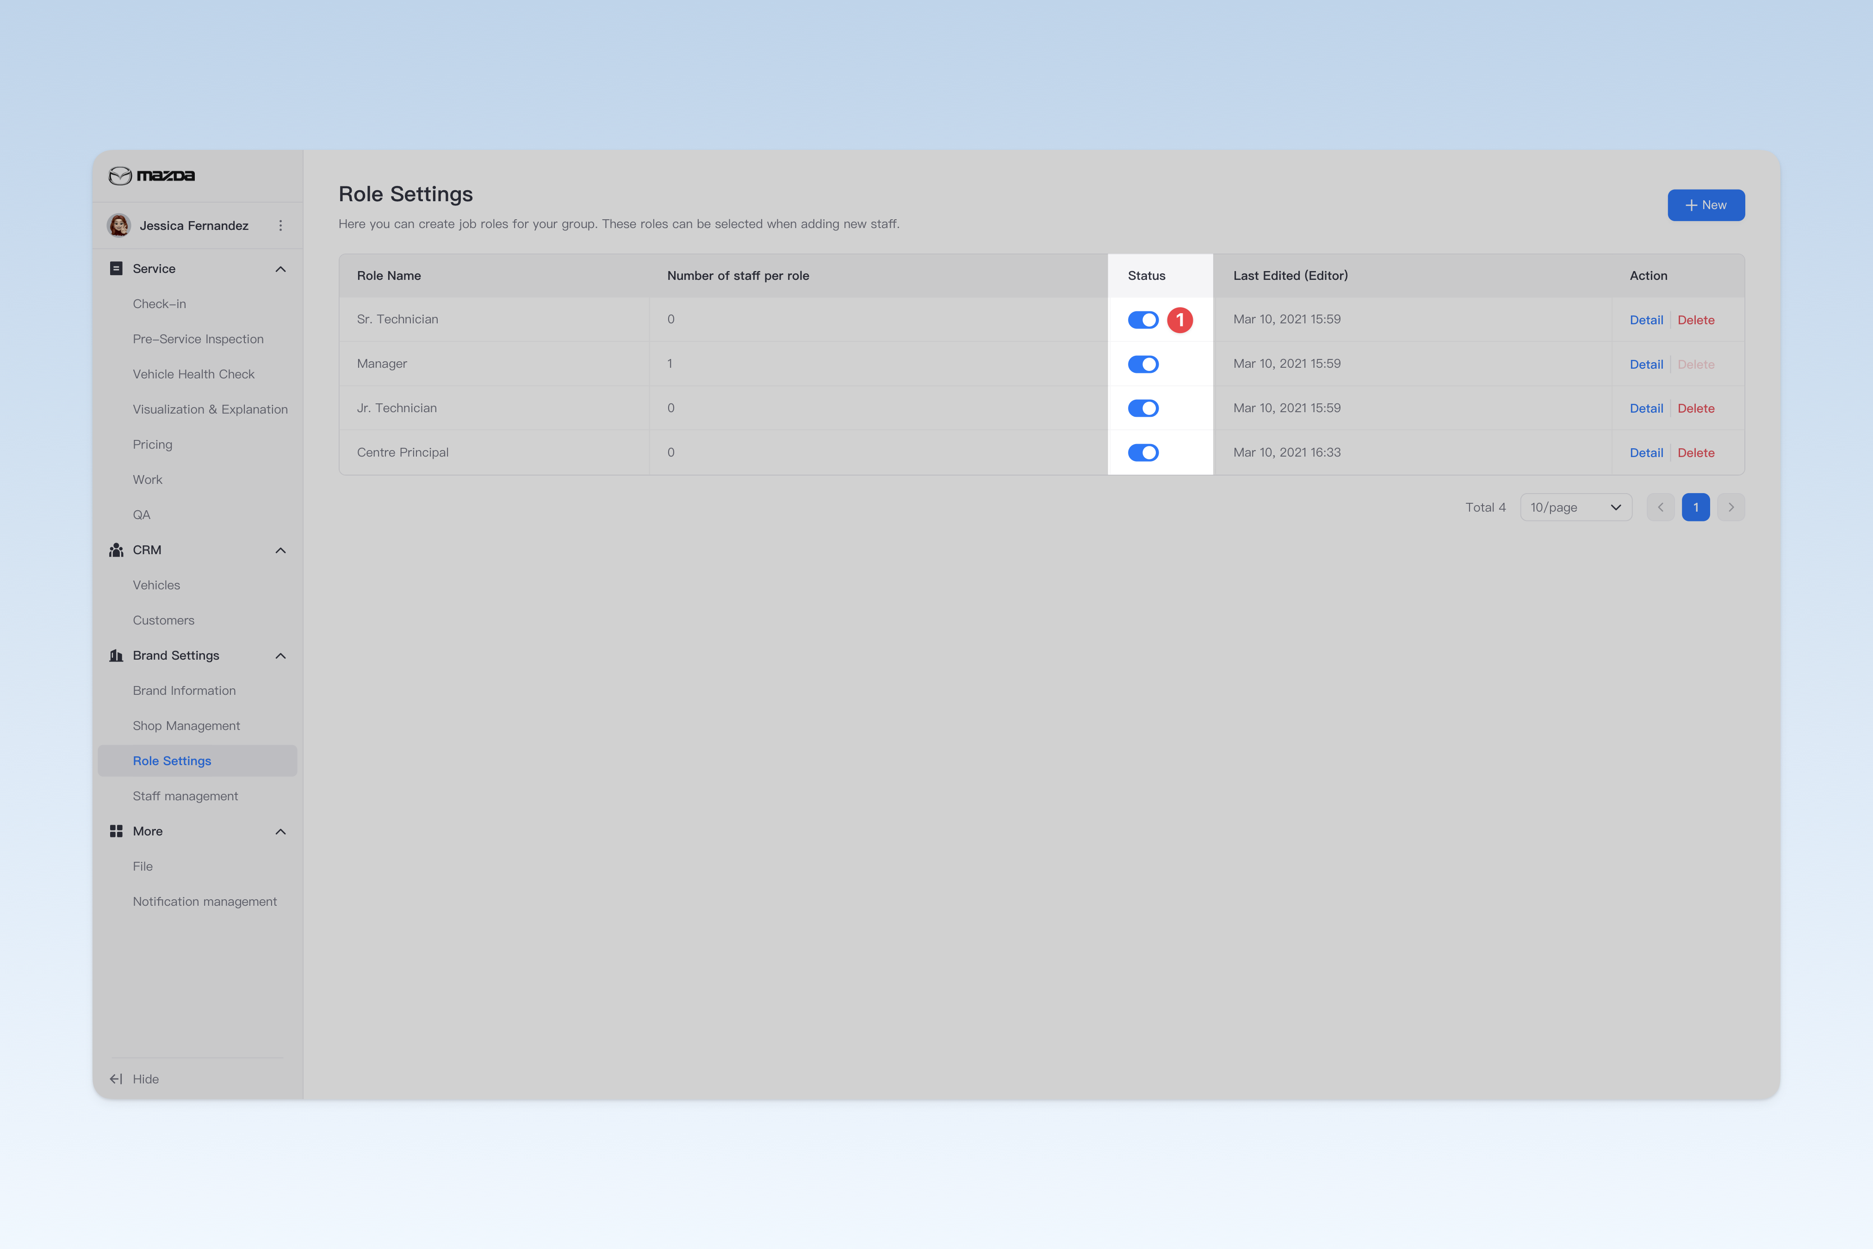Viewport: 1873px width, 1249px height.
Task: Open Shop Management page
Action: click(186, 726)
